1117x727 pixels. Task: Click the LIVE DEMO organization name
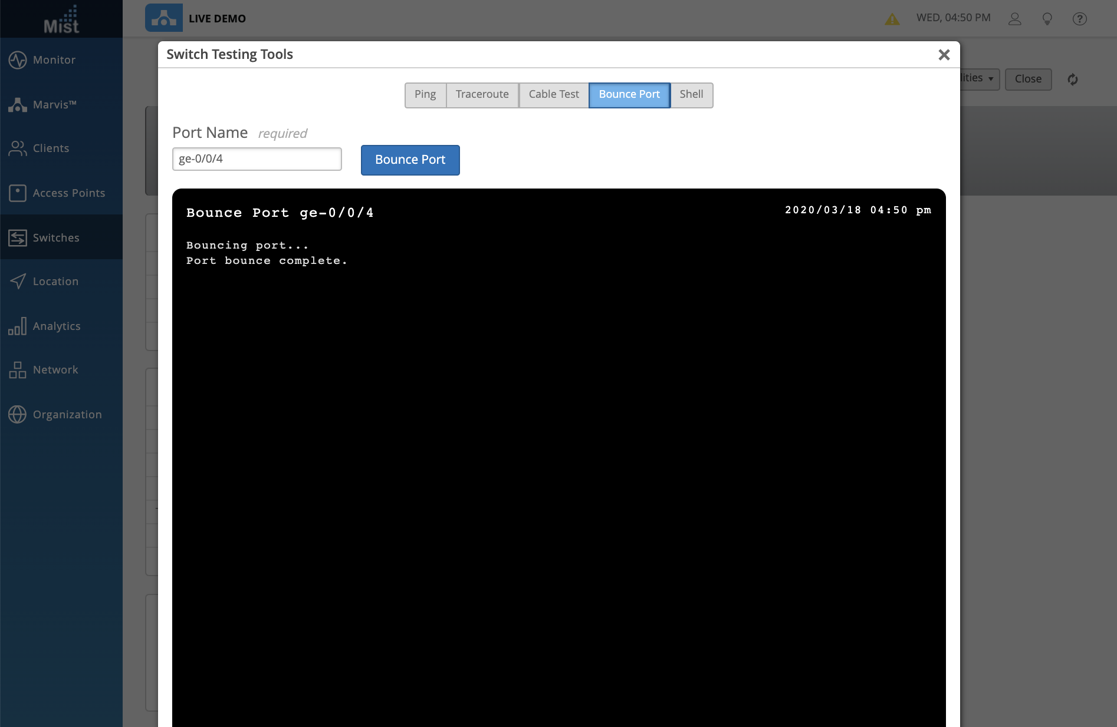click(x=217, y=19)
